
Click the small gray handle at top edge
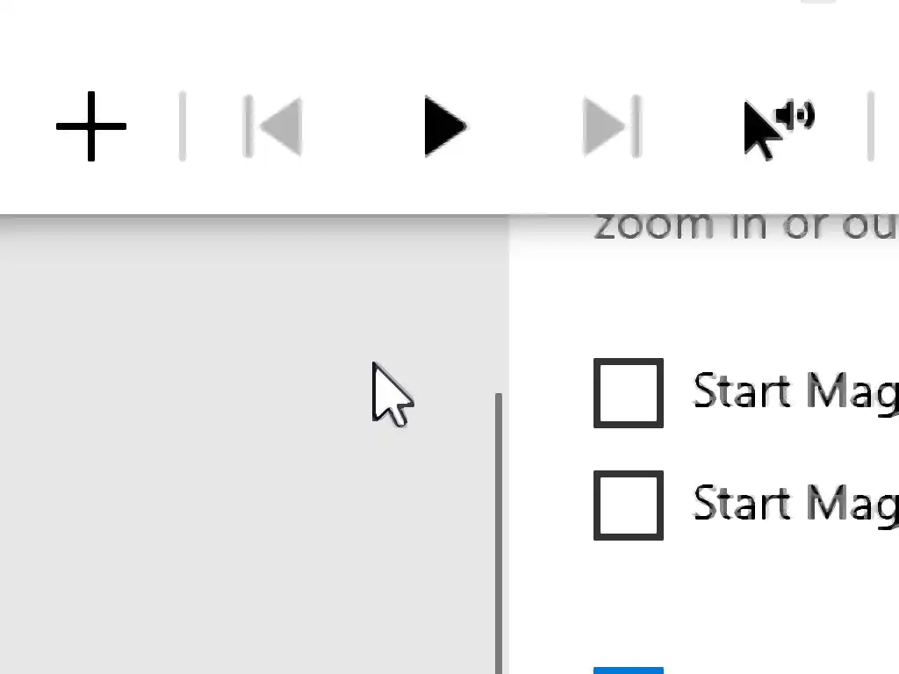[x=818, y=1]
